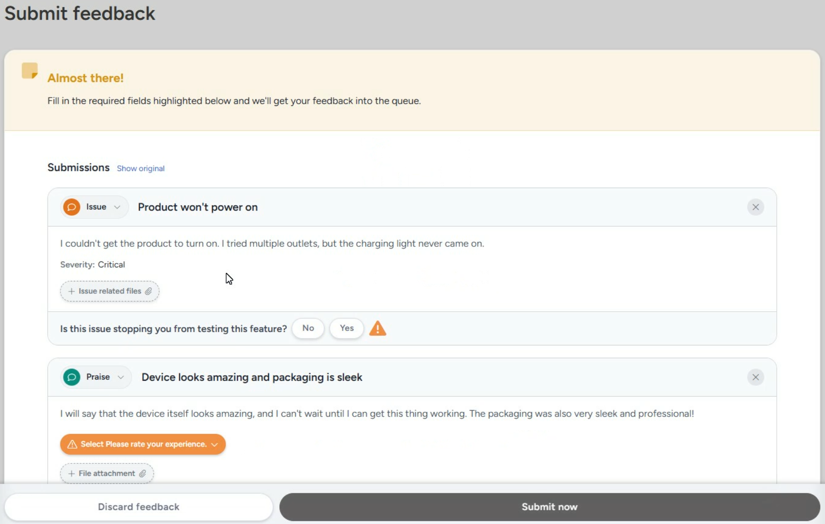Click the Show original link

(141, 168)
